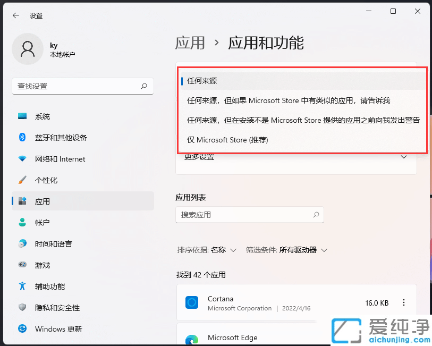Image resolution: width=432 pixels, height=346 pixels.
Task: Click the user avatar for ky account
Action: pos(28,49)
